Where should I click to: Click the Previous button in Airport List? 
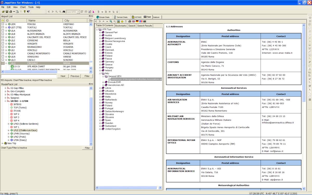tap(75, 76)
